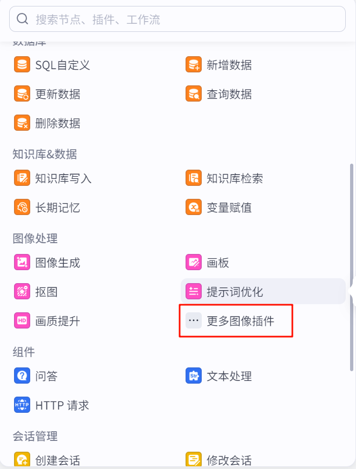The image size is (356, 469).
Task: Add the 知识库写入 node via its icon
Action: [22, 178]
